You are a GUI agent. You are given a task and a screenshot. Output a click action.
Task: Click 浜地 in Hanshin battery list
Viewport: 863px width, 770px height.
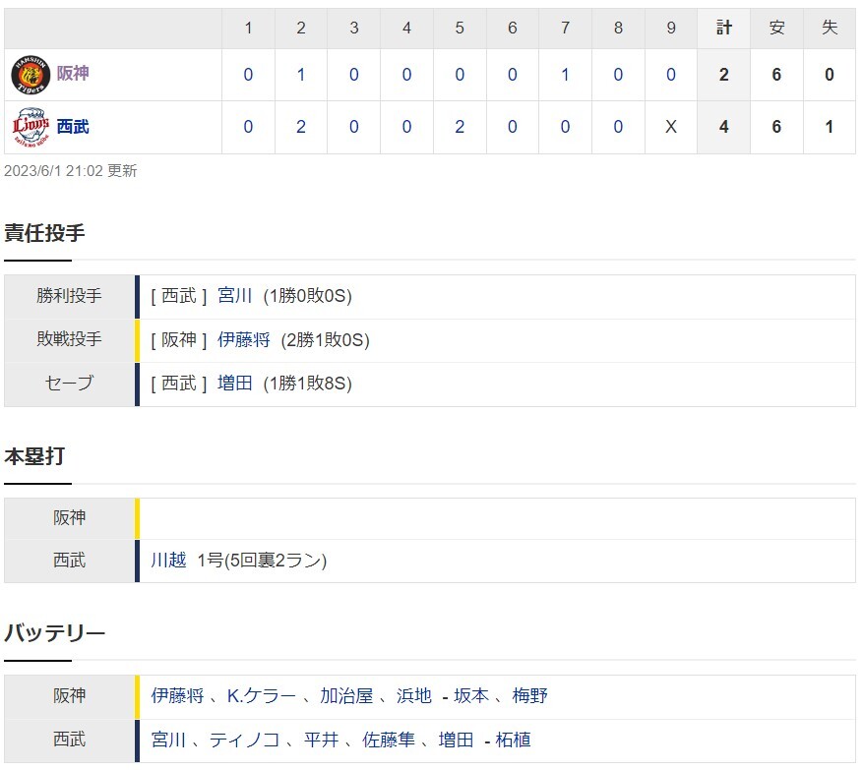tap(414, 695)
